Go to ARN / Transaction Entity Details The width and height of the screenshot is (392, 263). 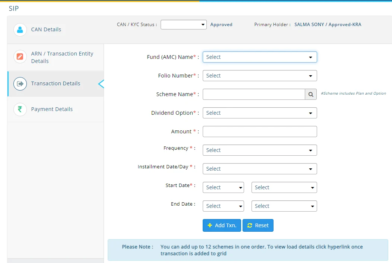click(x=62, y=57)
